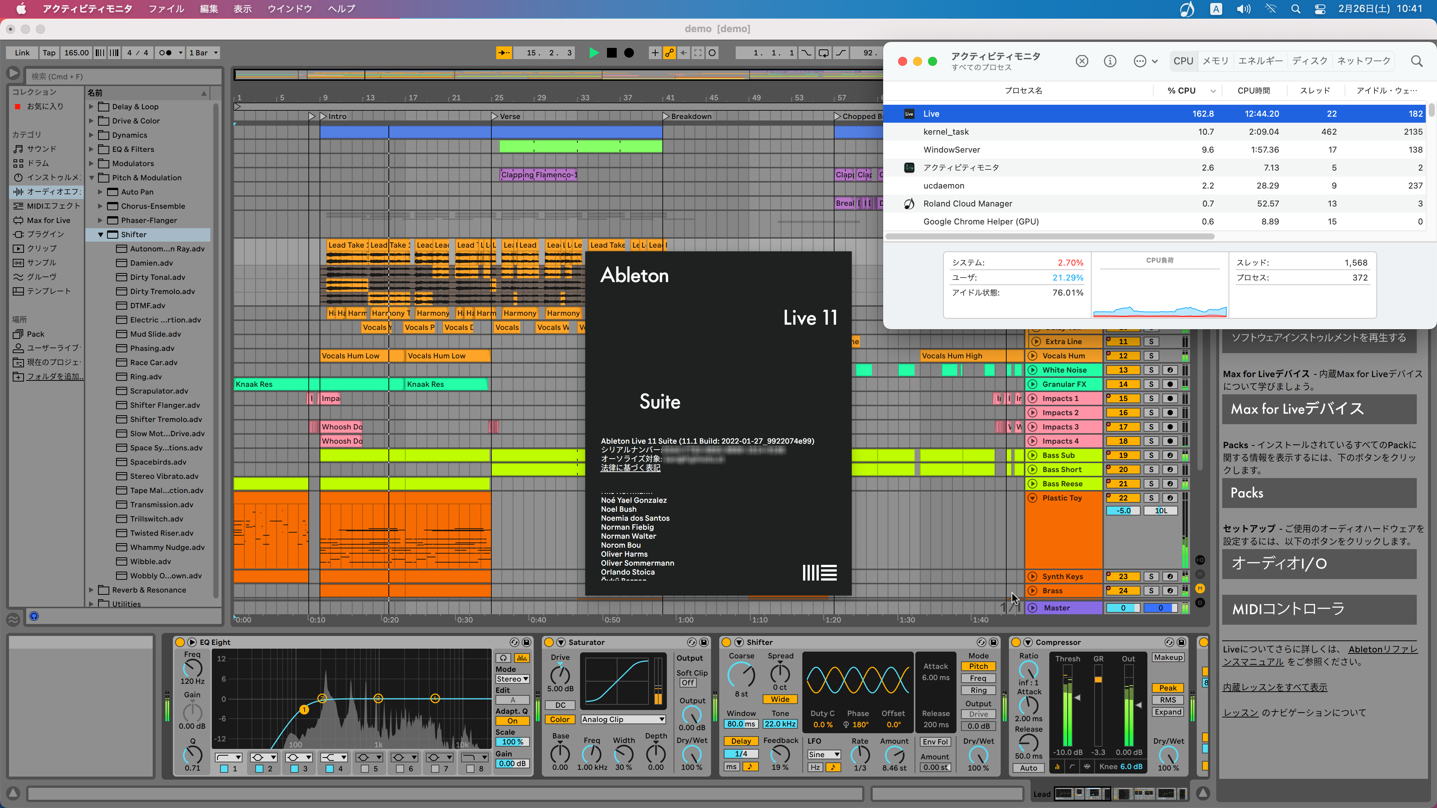Select the Whammy Nudge.adv preset
Image resolution: width=1437 pixels, height=808 pixels.
pos(167,548)
